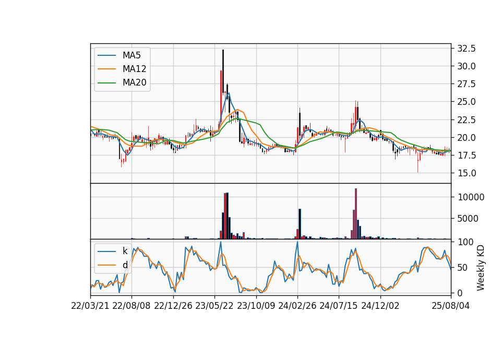
Task: Click the 25.0 price axis label
Action: [467, 102]
